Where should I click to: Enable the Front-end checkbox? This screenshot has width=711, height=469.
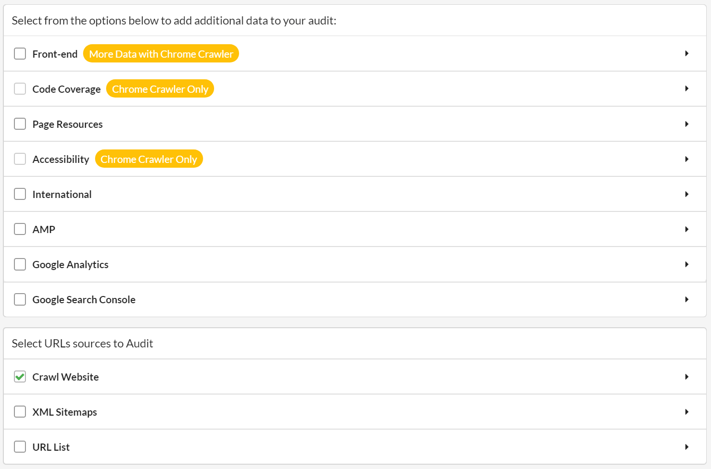(x=20, y=53)
